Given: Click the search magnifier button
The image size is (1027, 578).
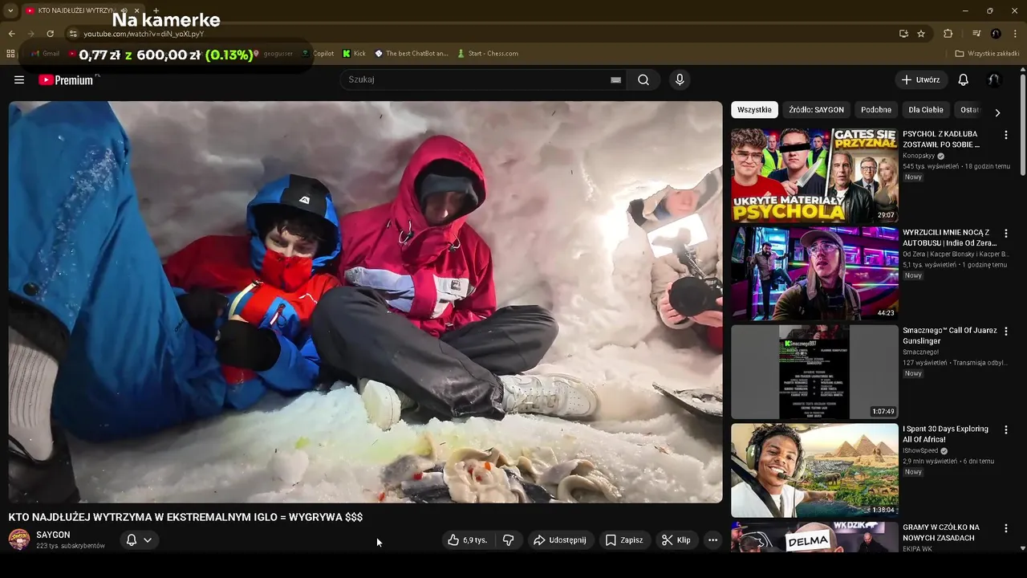Looking at the screenshot, I should [x=643, y=79].
